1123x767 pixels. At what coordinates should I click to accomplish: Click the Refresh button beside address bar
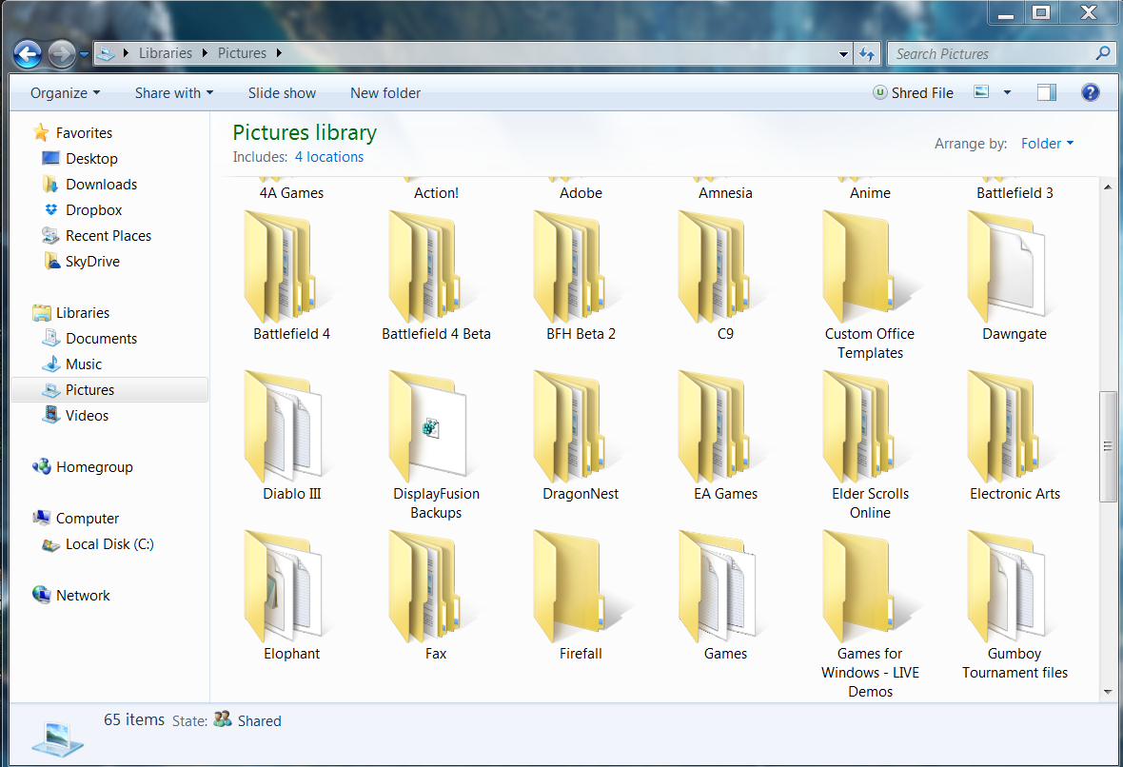(x=867, y=53)
